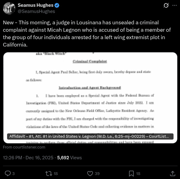Like the post with heart icon

(90, 173)
